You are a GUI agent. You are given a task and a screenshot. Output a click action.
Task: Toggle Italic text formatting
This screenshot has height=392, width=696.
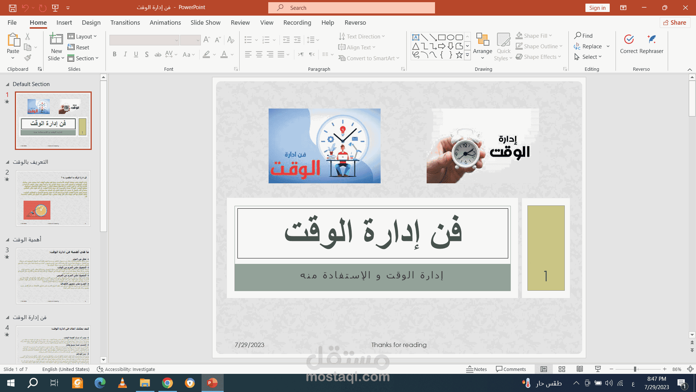pyautogui.click(x=125, y=54)
